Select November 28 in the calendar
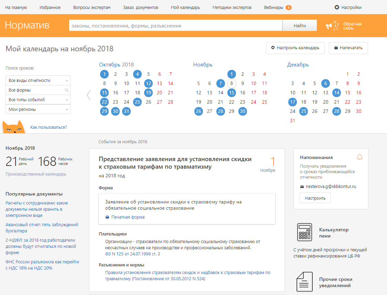 [221, 111]
